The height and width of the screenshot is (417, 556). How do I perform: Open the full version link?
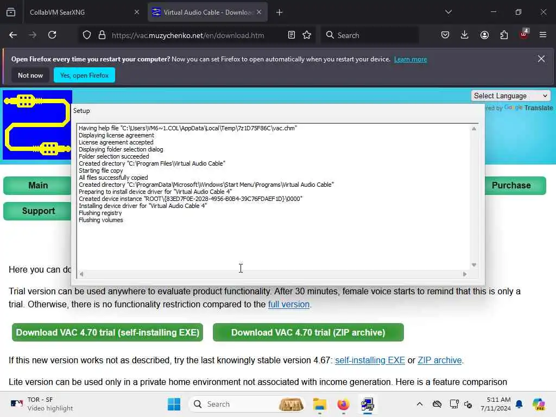289,304
